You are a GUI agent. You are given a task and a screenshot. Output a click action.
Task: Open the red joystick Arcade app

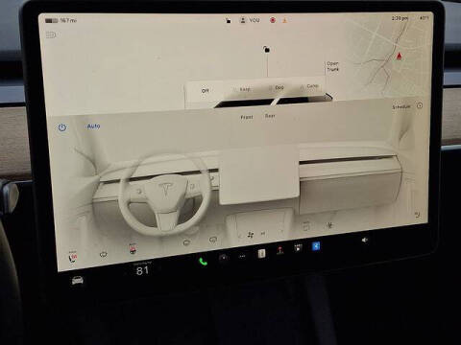(279, 250)
